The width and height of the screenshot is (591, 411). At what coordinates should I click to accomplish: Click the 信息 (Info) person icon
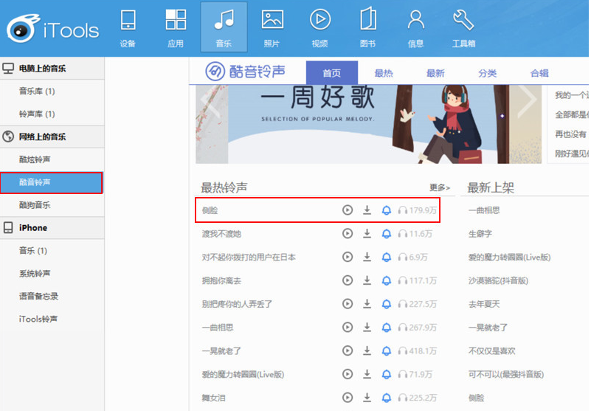[415, 27]
